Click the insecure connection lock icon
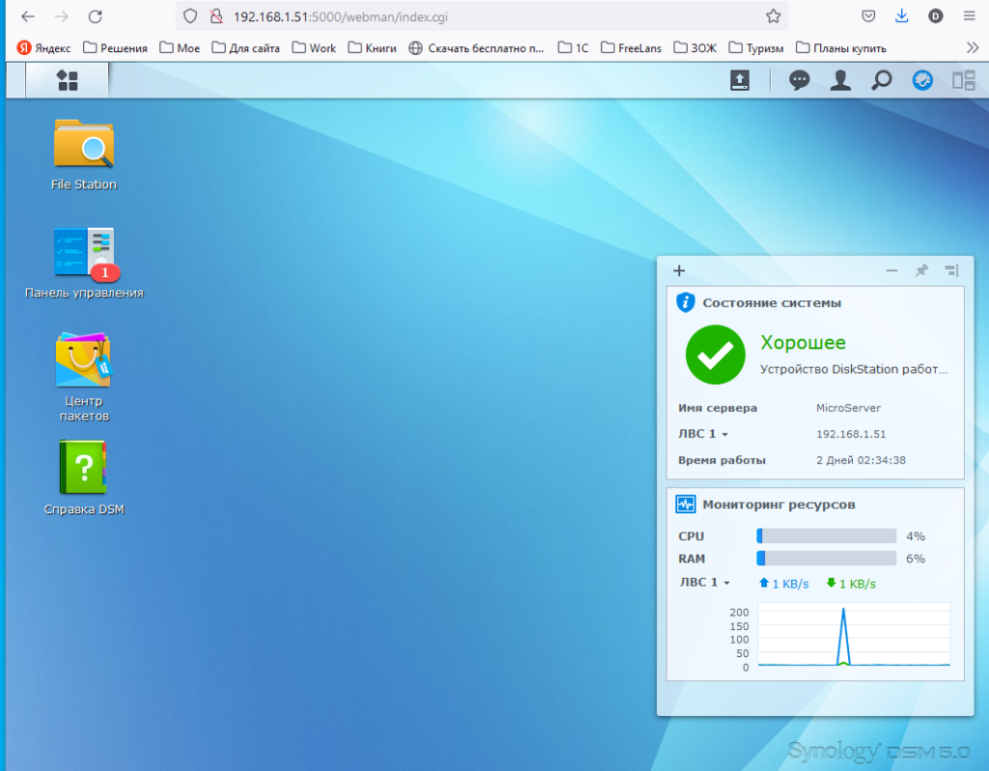 click(216, 16)
